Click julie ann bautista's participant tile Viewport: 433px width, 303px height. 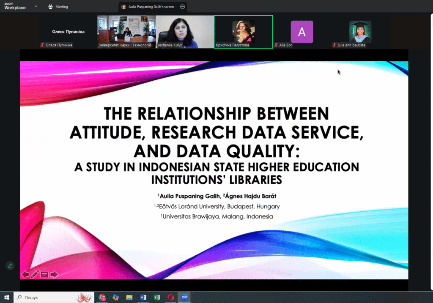click(x=360, y=32)
